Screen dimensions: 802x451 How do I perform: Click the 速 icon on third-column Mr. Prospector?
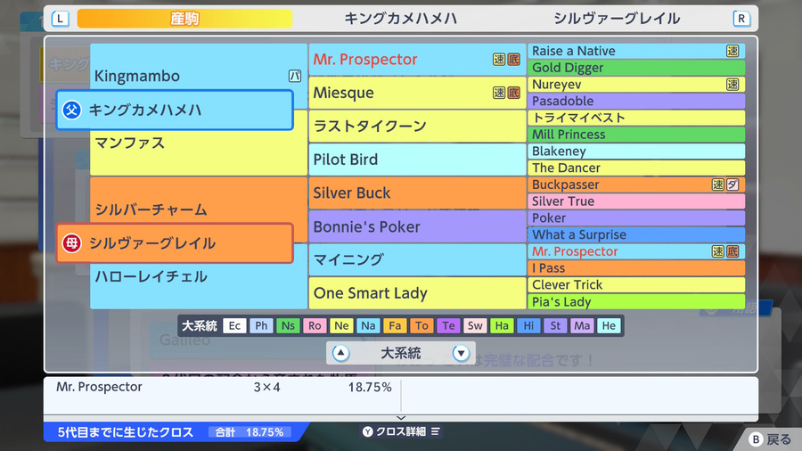(718, 251)
